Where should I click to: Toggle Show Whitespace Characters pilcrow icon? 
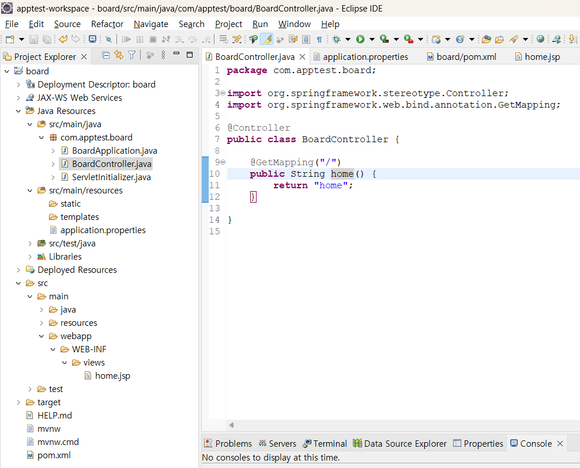[x=319, y=39]
